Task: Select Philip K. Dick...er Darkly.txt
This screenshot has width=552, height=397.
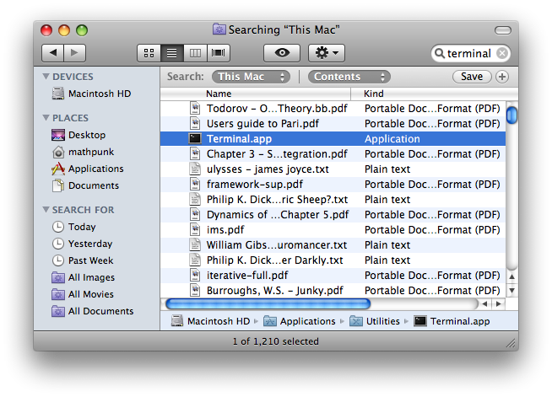Action: [x=333, y=260]
